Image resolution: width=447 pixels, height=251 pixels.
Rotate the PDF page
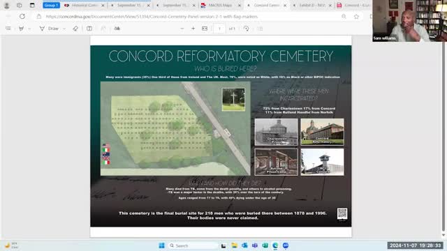[x=247, y=29]
